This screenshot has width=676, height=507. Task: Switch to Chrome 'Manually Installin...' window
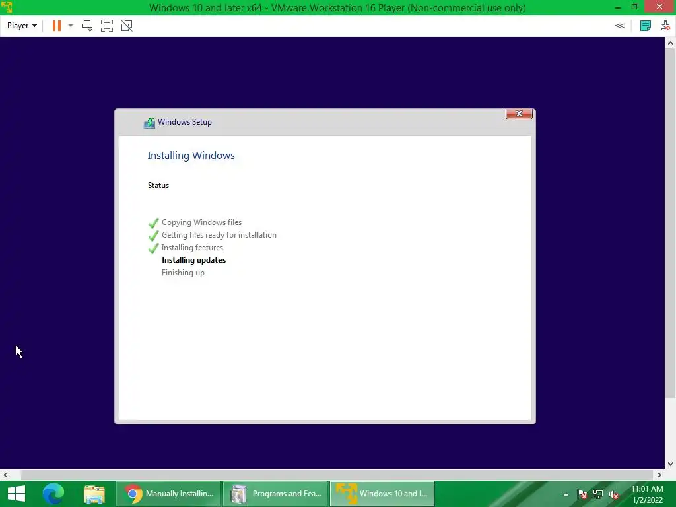click(x=168, y=494)
